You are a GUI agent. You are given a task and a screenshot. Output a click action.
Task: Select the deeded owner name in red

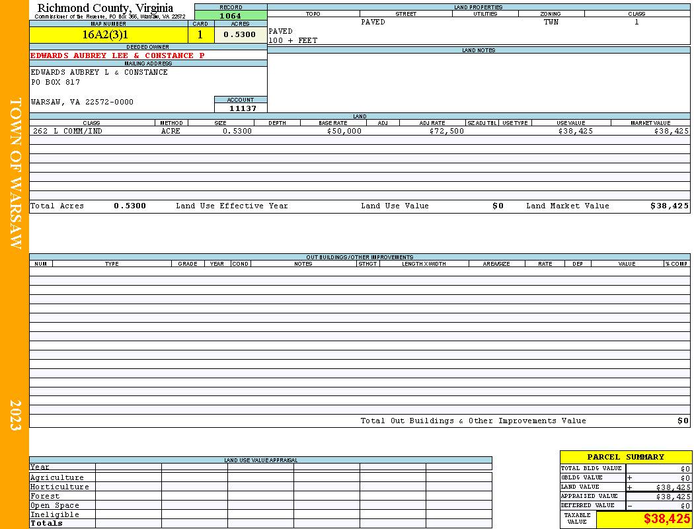pos(117,56)
